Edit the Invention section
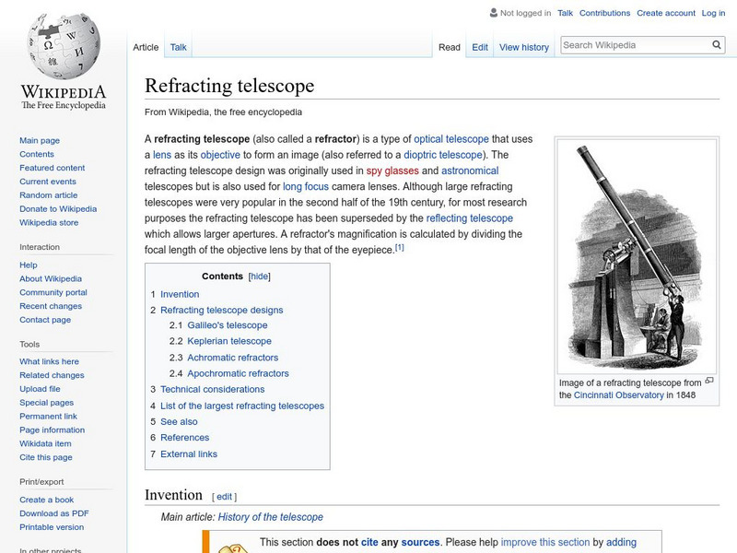Screen dimensions: 737x553 point(224,497)
